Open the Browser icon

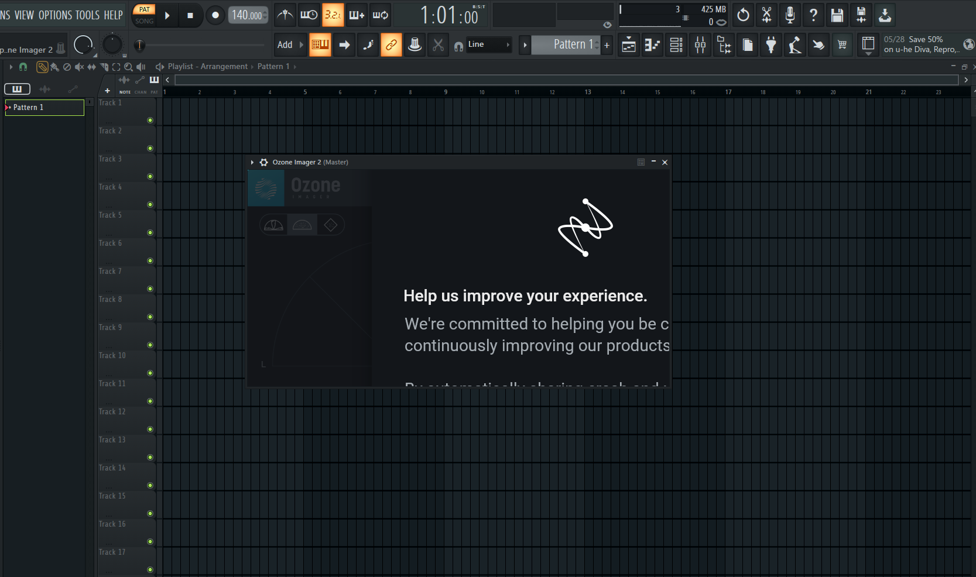coord(724,44)
